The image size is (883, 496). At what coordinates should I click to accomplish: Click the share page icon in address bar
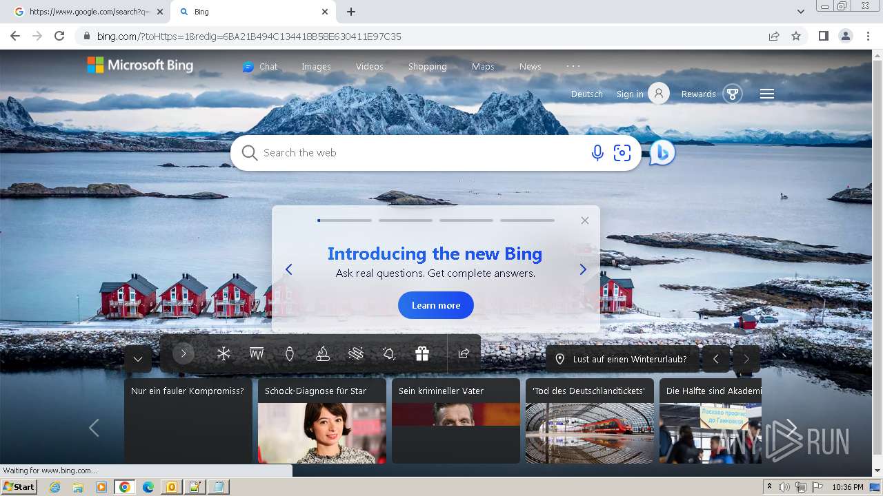[x=774, y=36]
